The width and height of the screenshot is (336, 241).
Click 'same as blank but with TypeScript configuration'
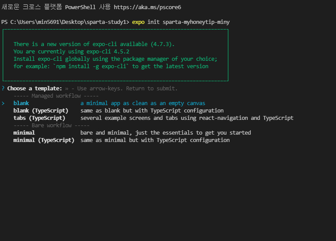pyautogui.click(x=152, y=111)
